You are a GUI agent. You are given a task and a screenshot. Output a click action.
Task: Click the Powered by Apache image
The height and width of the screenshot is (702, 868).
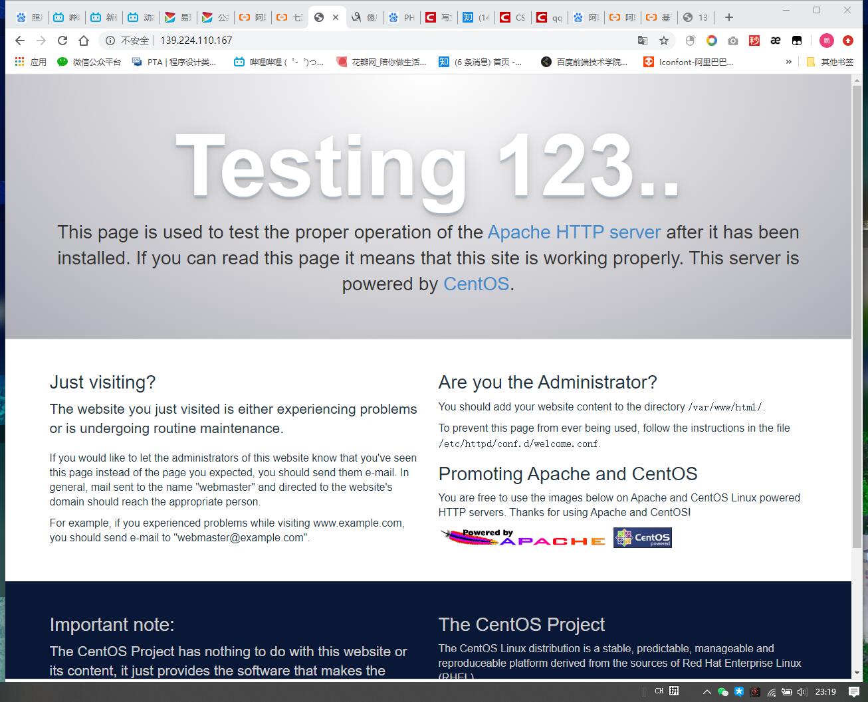(x=523, y=537)
